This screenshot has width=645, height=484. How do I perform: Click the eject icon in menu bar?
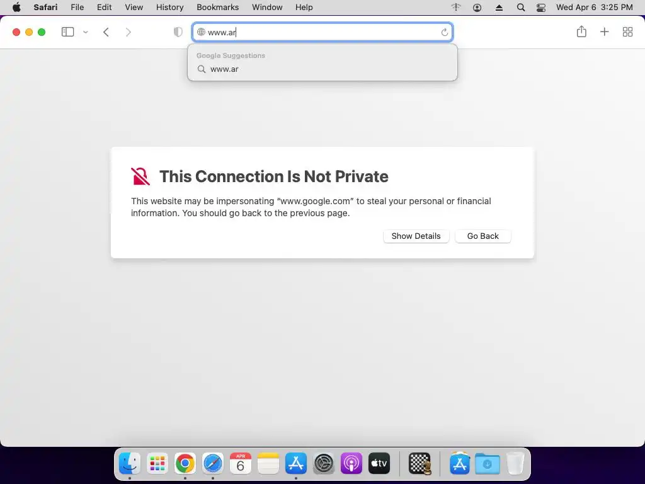coord(499,8)
